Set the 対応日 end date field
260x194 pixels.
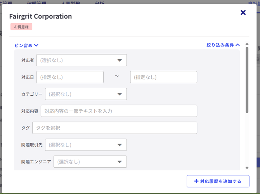[164, 77]
